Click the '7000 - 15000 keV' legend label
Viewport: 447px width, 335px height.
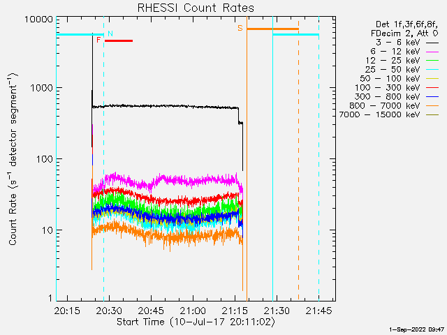[x=380, y=114]
